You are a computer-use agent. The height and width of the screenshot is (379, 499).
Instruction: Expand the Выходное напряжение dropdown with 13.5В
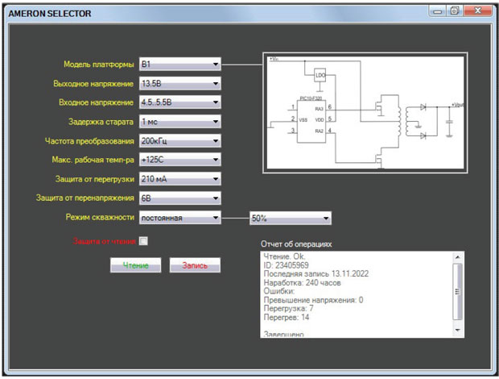179,84
